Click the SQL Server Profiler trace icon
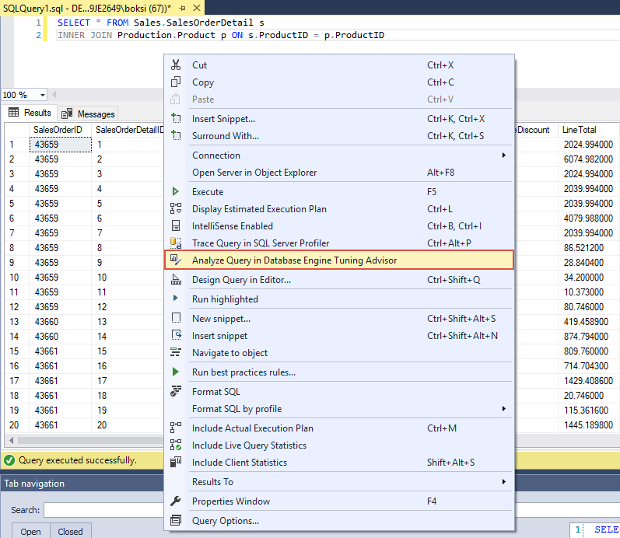 tap(176, 243)
